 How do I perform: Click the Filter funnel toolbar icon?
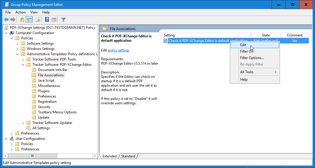(63, 20)
